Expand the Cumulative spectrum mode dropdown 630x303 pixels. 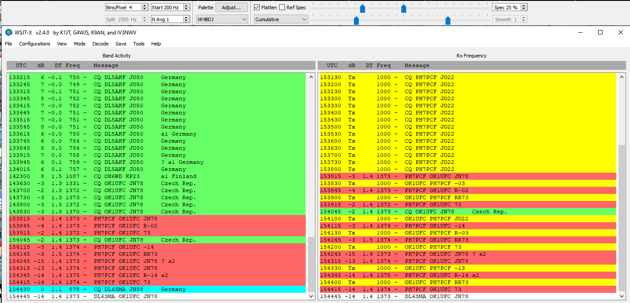pos(280,19)
